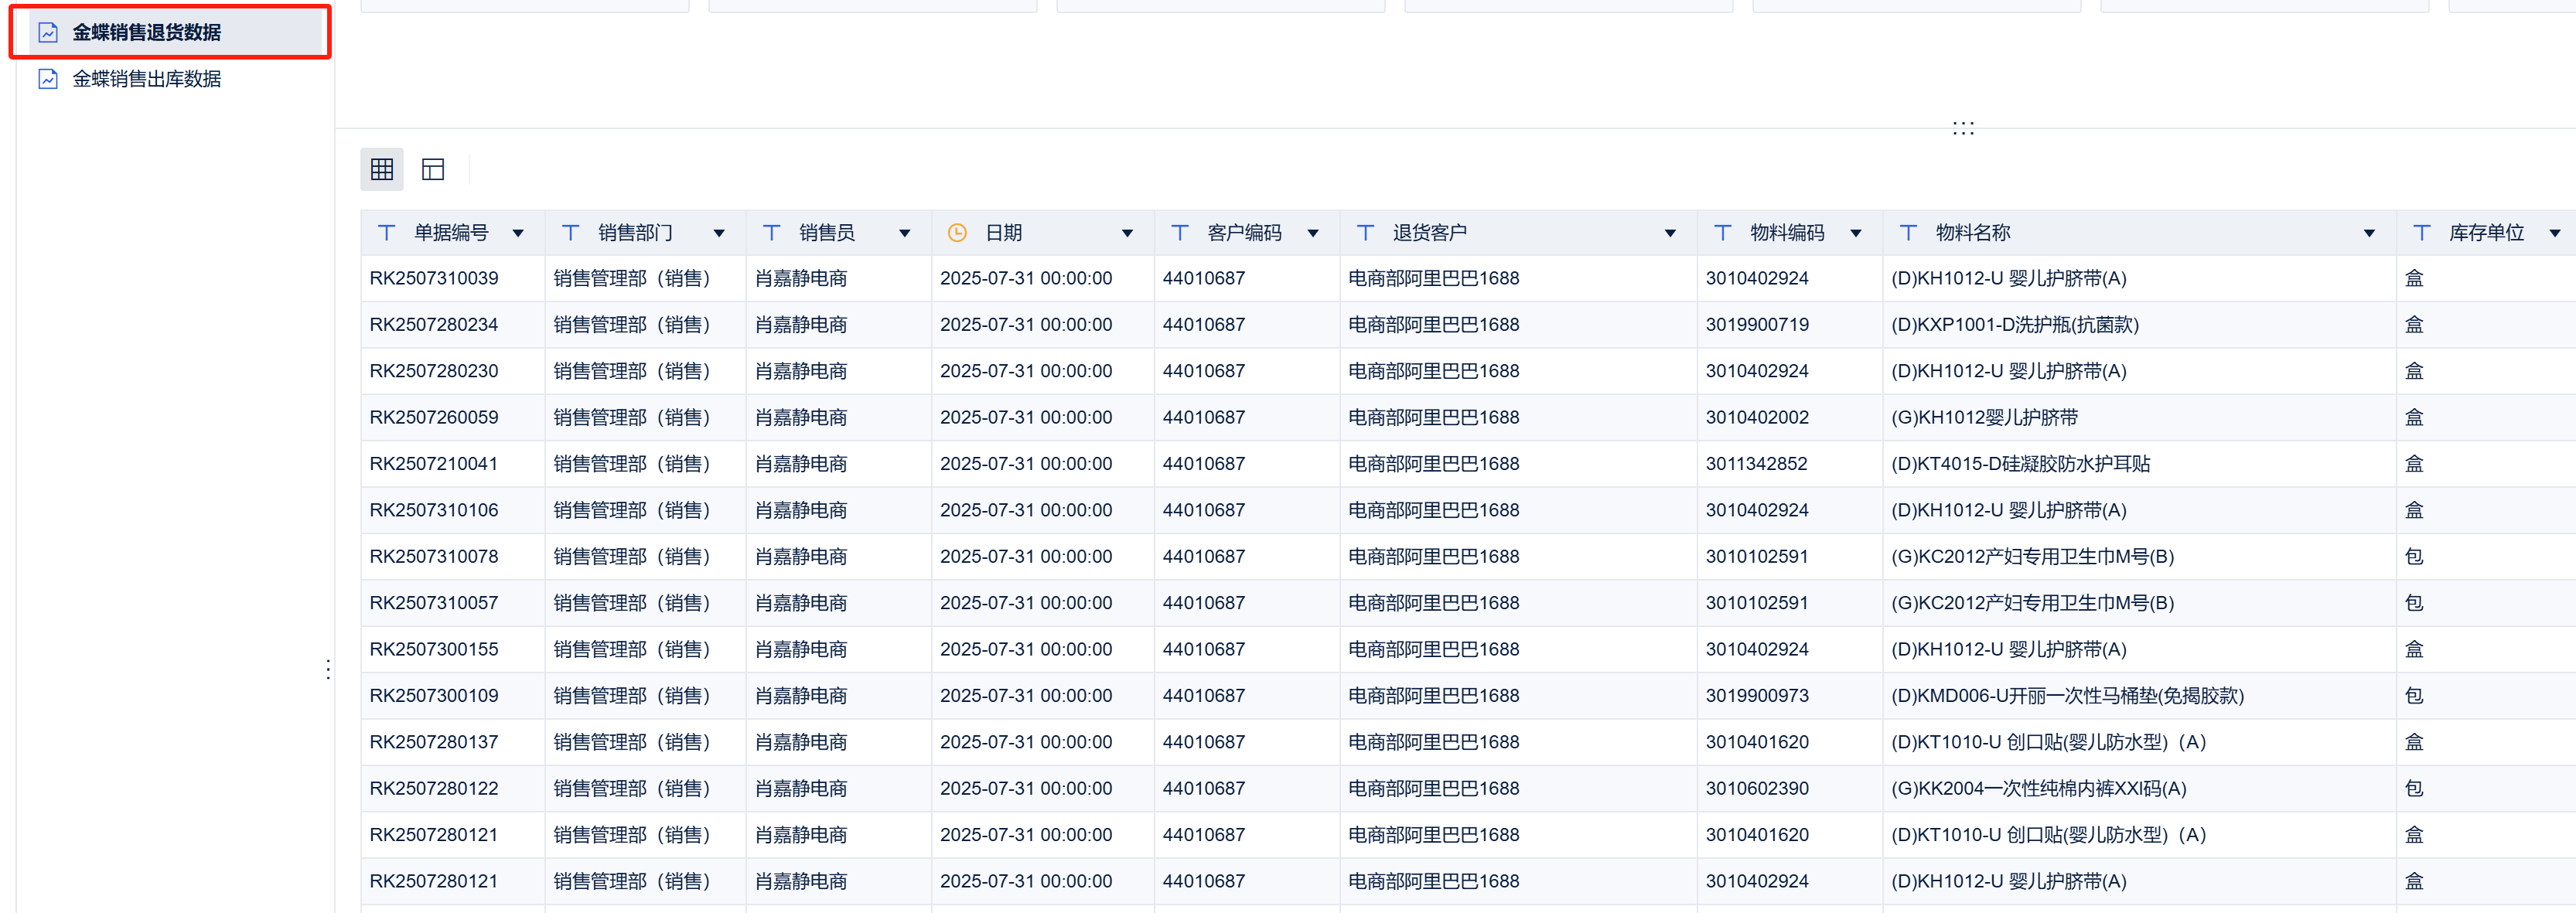This screenshot has height=913, width=2576.
Task: Open the 客户编码 column dropdown arrow
Action: tap(1313, 234)
